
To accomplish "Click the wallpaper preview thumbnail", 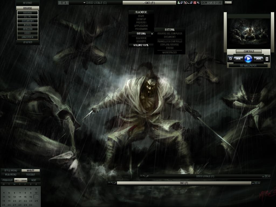I will (x=249, y=33).
